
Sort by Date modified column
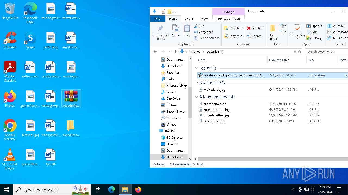(x=287, y=60)
